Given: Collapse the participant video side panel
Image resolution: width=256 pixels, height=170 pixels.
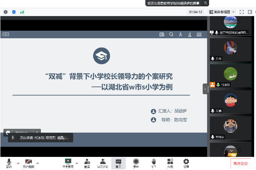Looking at the screenshot, I should click(205, 89).
